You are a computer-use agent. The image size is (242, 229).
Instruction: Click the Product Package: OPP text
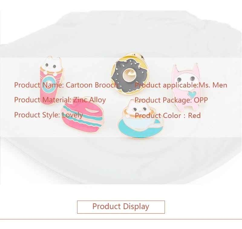pos(171,100)
